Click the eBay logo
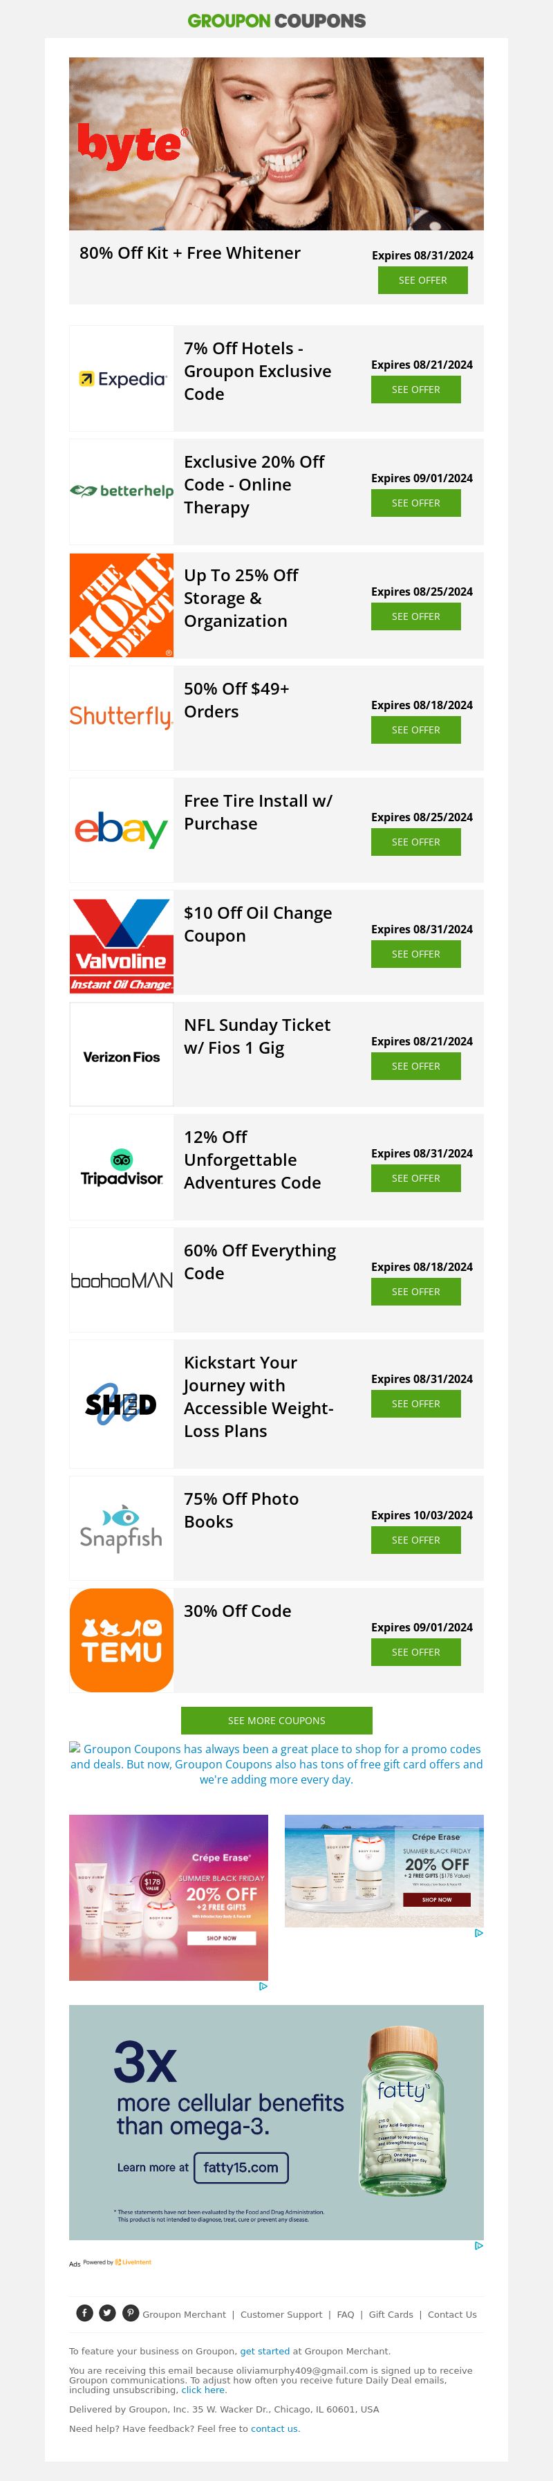 pyautogui.click(x=121, y=830)
